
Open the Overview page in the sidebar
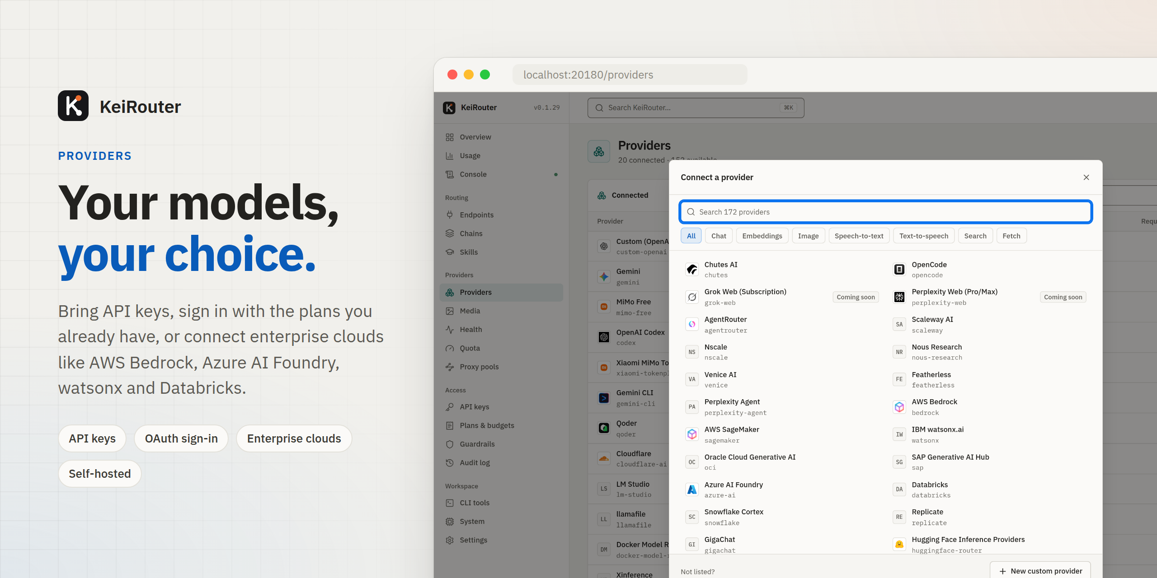[x=501, y=137]
